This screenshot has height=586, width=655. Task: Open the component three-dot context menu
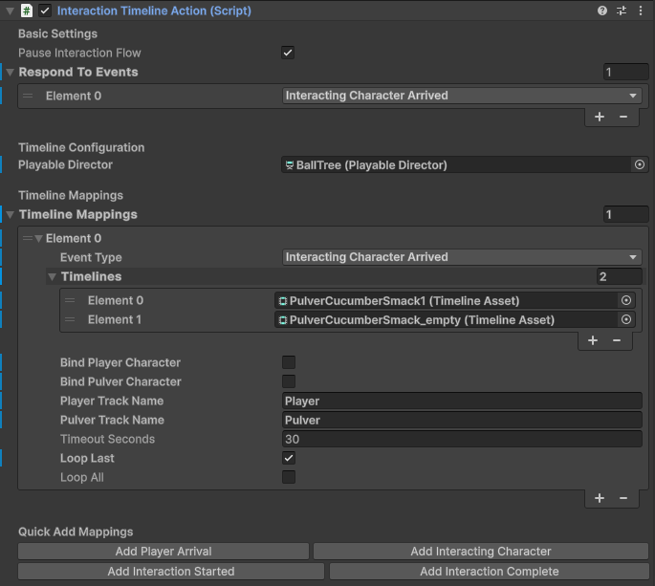(641, 11)
